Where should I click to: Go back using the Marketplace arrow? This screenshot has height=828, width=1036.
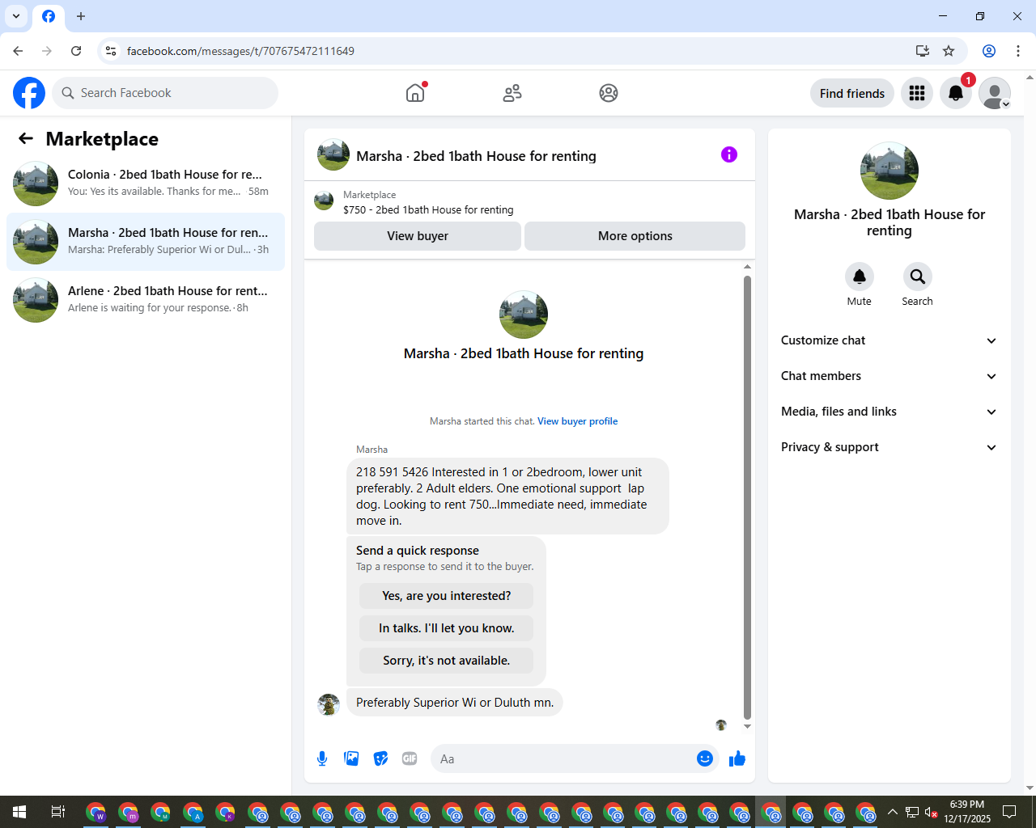tap(26, 138)
